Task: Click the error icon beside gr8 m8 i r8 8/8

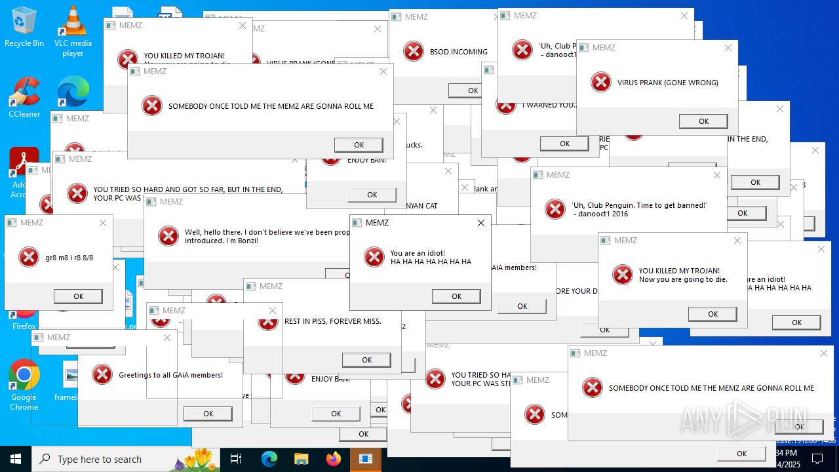Action: [29, 257]
